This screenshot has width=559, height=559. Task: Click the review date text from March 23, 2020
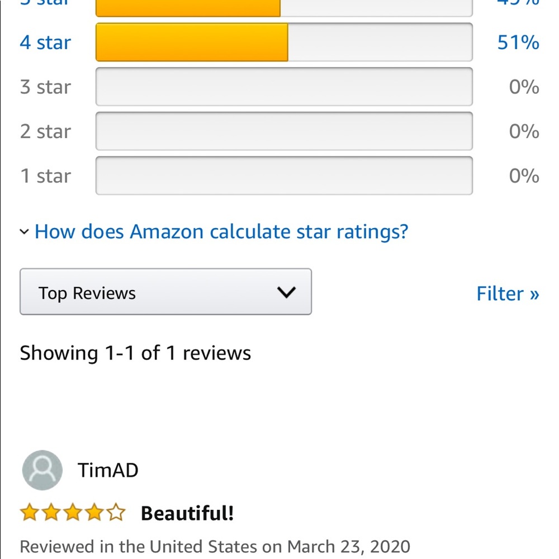215,547
